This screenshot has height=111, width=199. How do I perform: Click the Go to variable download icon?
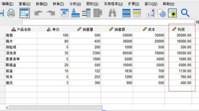pos(75,13)
